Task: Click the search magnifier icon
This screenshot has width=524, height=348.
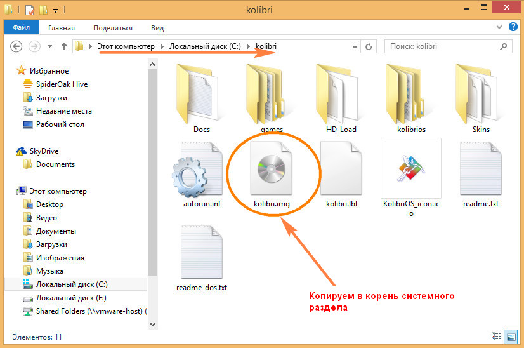Action: point(503,46)
